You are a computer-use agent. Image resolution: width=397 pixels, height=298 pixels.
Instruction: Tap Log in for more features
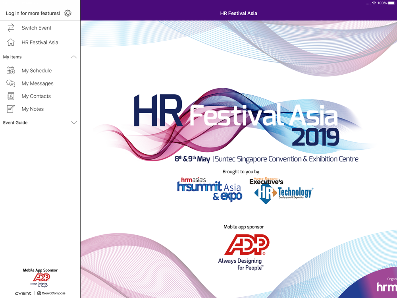click(x=33, y=13)
